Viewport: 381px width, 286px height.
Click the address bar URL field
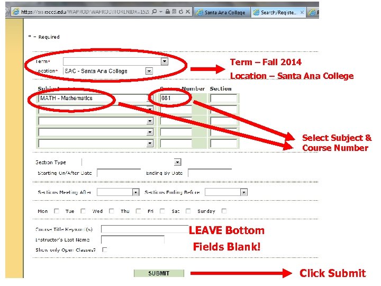point(85,12)
